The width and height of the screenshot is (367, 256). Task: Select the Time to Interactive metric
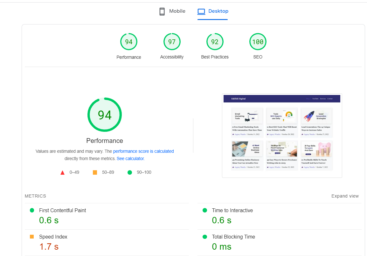232,210
